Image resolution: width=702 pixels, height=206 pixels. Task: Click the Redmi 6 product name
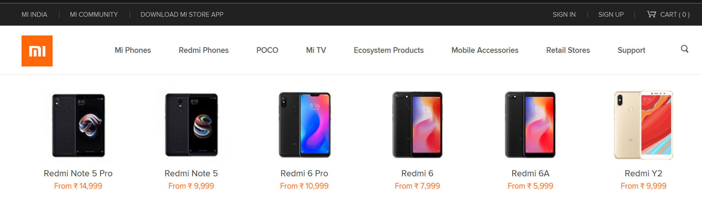(x=417, y=173)
